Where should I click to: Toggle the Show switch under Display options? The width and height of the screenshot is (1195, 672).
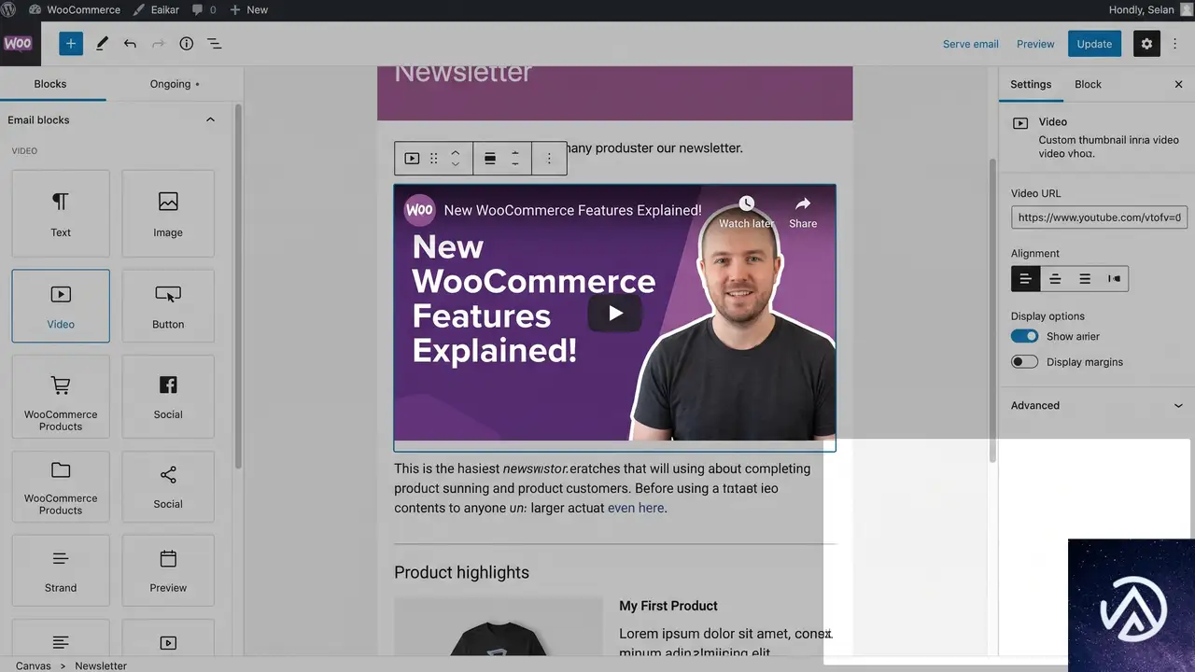coord(1024,336)
